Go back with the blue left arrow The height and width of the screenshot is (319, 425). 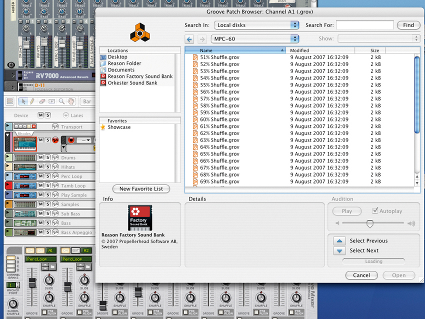pyautogui.click(x=189, y=39)
